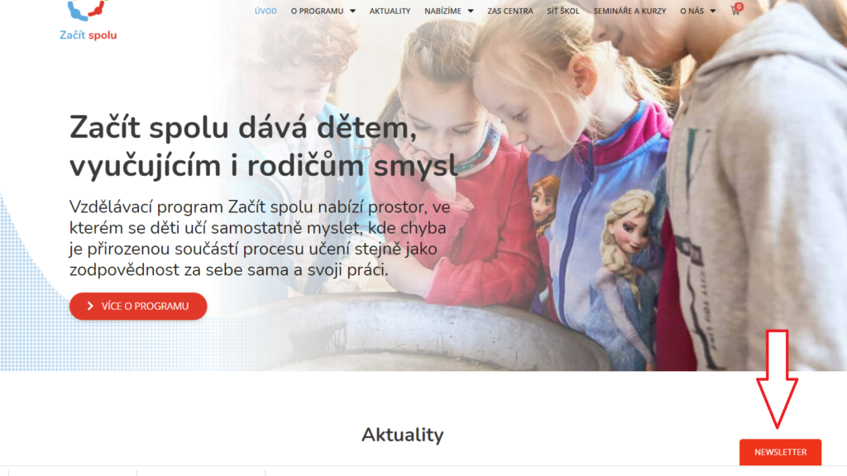Go to the Úvod menu item
The image size is (847, 476).
click(x=266, y=11)
